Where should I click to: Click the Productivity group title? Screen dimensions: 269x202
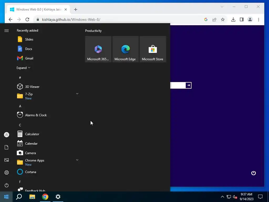(x=93, y=31)
